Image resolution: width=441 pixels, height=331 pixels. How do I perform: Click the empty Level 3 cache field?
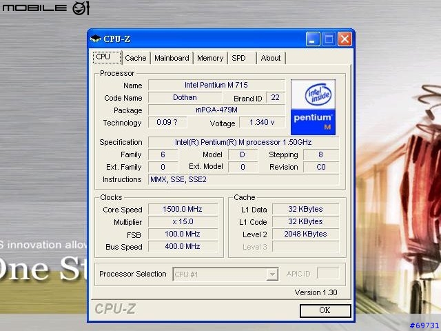(x=305, y=246)
